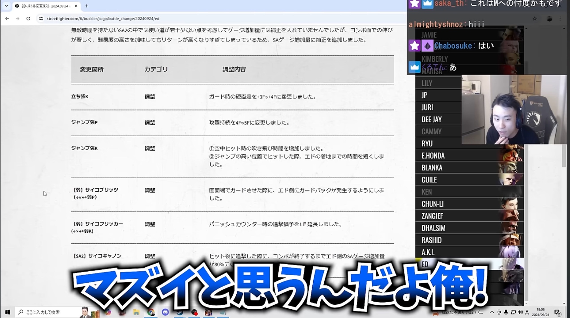Open the recording app with red dot
570x318 pixels.
pos(194,312)
